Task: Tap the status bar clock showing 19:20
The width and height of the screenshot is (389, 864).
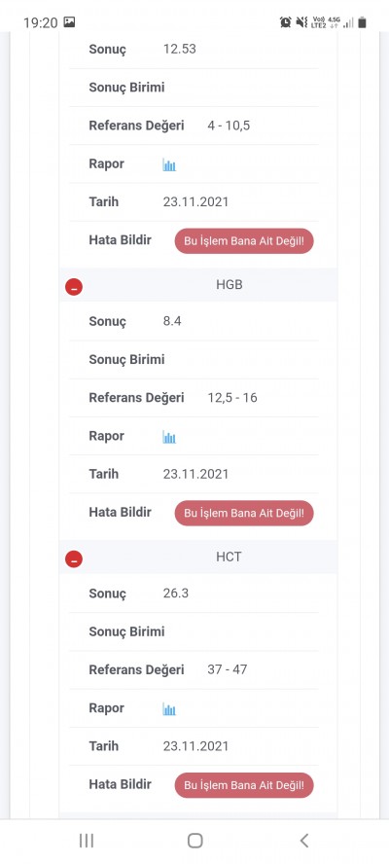Action: tap(40, 22)
